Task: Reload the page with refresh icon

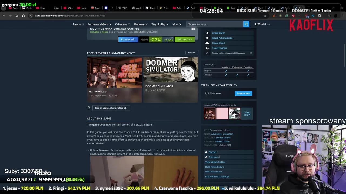Action: [17, 16]
